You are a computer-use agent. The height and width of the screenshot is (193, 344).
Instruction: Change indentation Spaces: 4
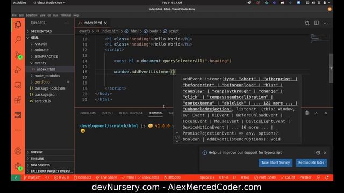(207, 177)
